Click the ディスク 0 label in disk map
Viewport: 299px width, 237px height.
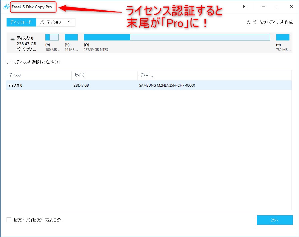coord(25,38)
